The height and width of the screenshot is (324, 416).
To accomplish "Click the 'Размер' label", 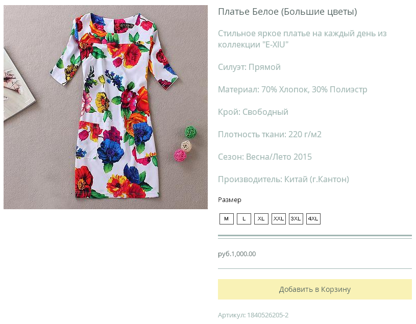I will (x=230, y=200).
